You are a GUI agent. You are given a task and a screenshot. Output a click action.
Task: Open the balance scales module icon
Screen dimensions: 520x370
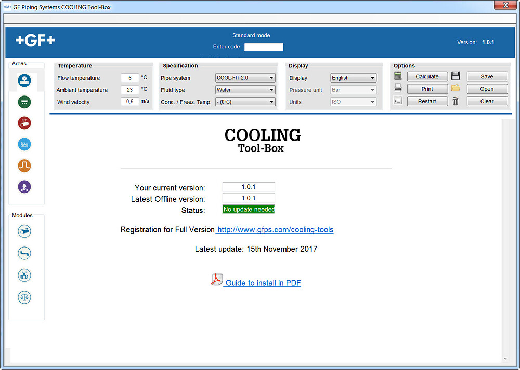pos(24,297)
